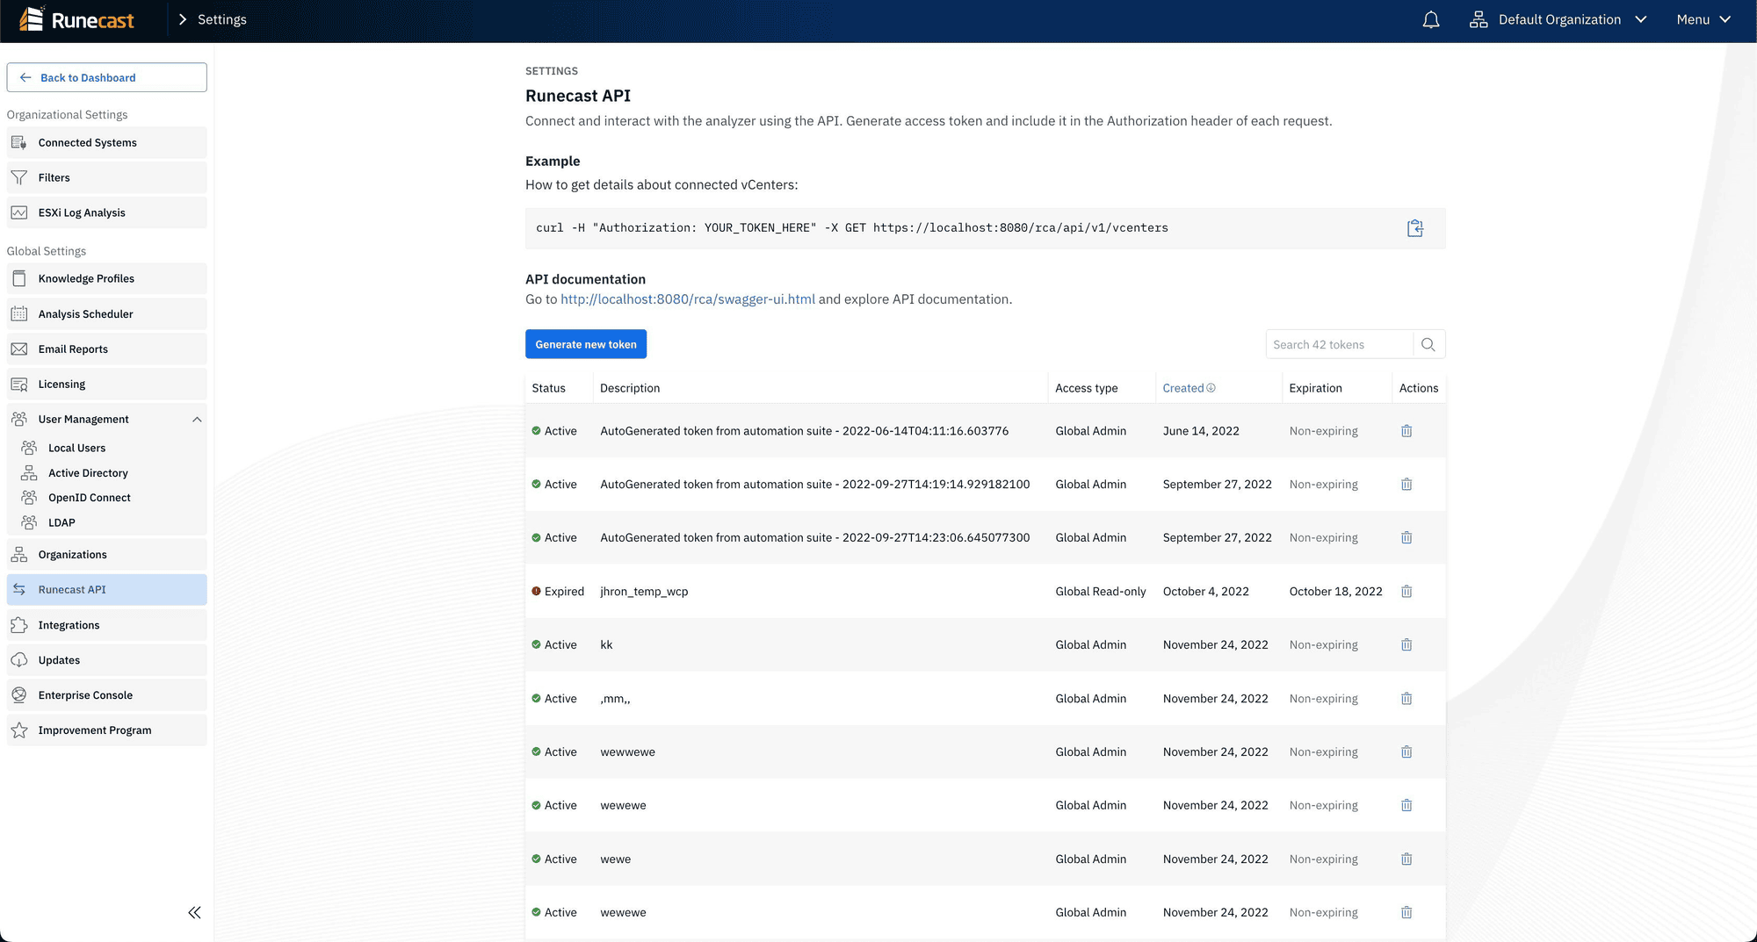Screen dimensions: 1757x942
Task: Click the Expiration column header
Action: (1316, 388)
